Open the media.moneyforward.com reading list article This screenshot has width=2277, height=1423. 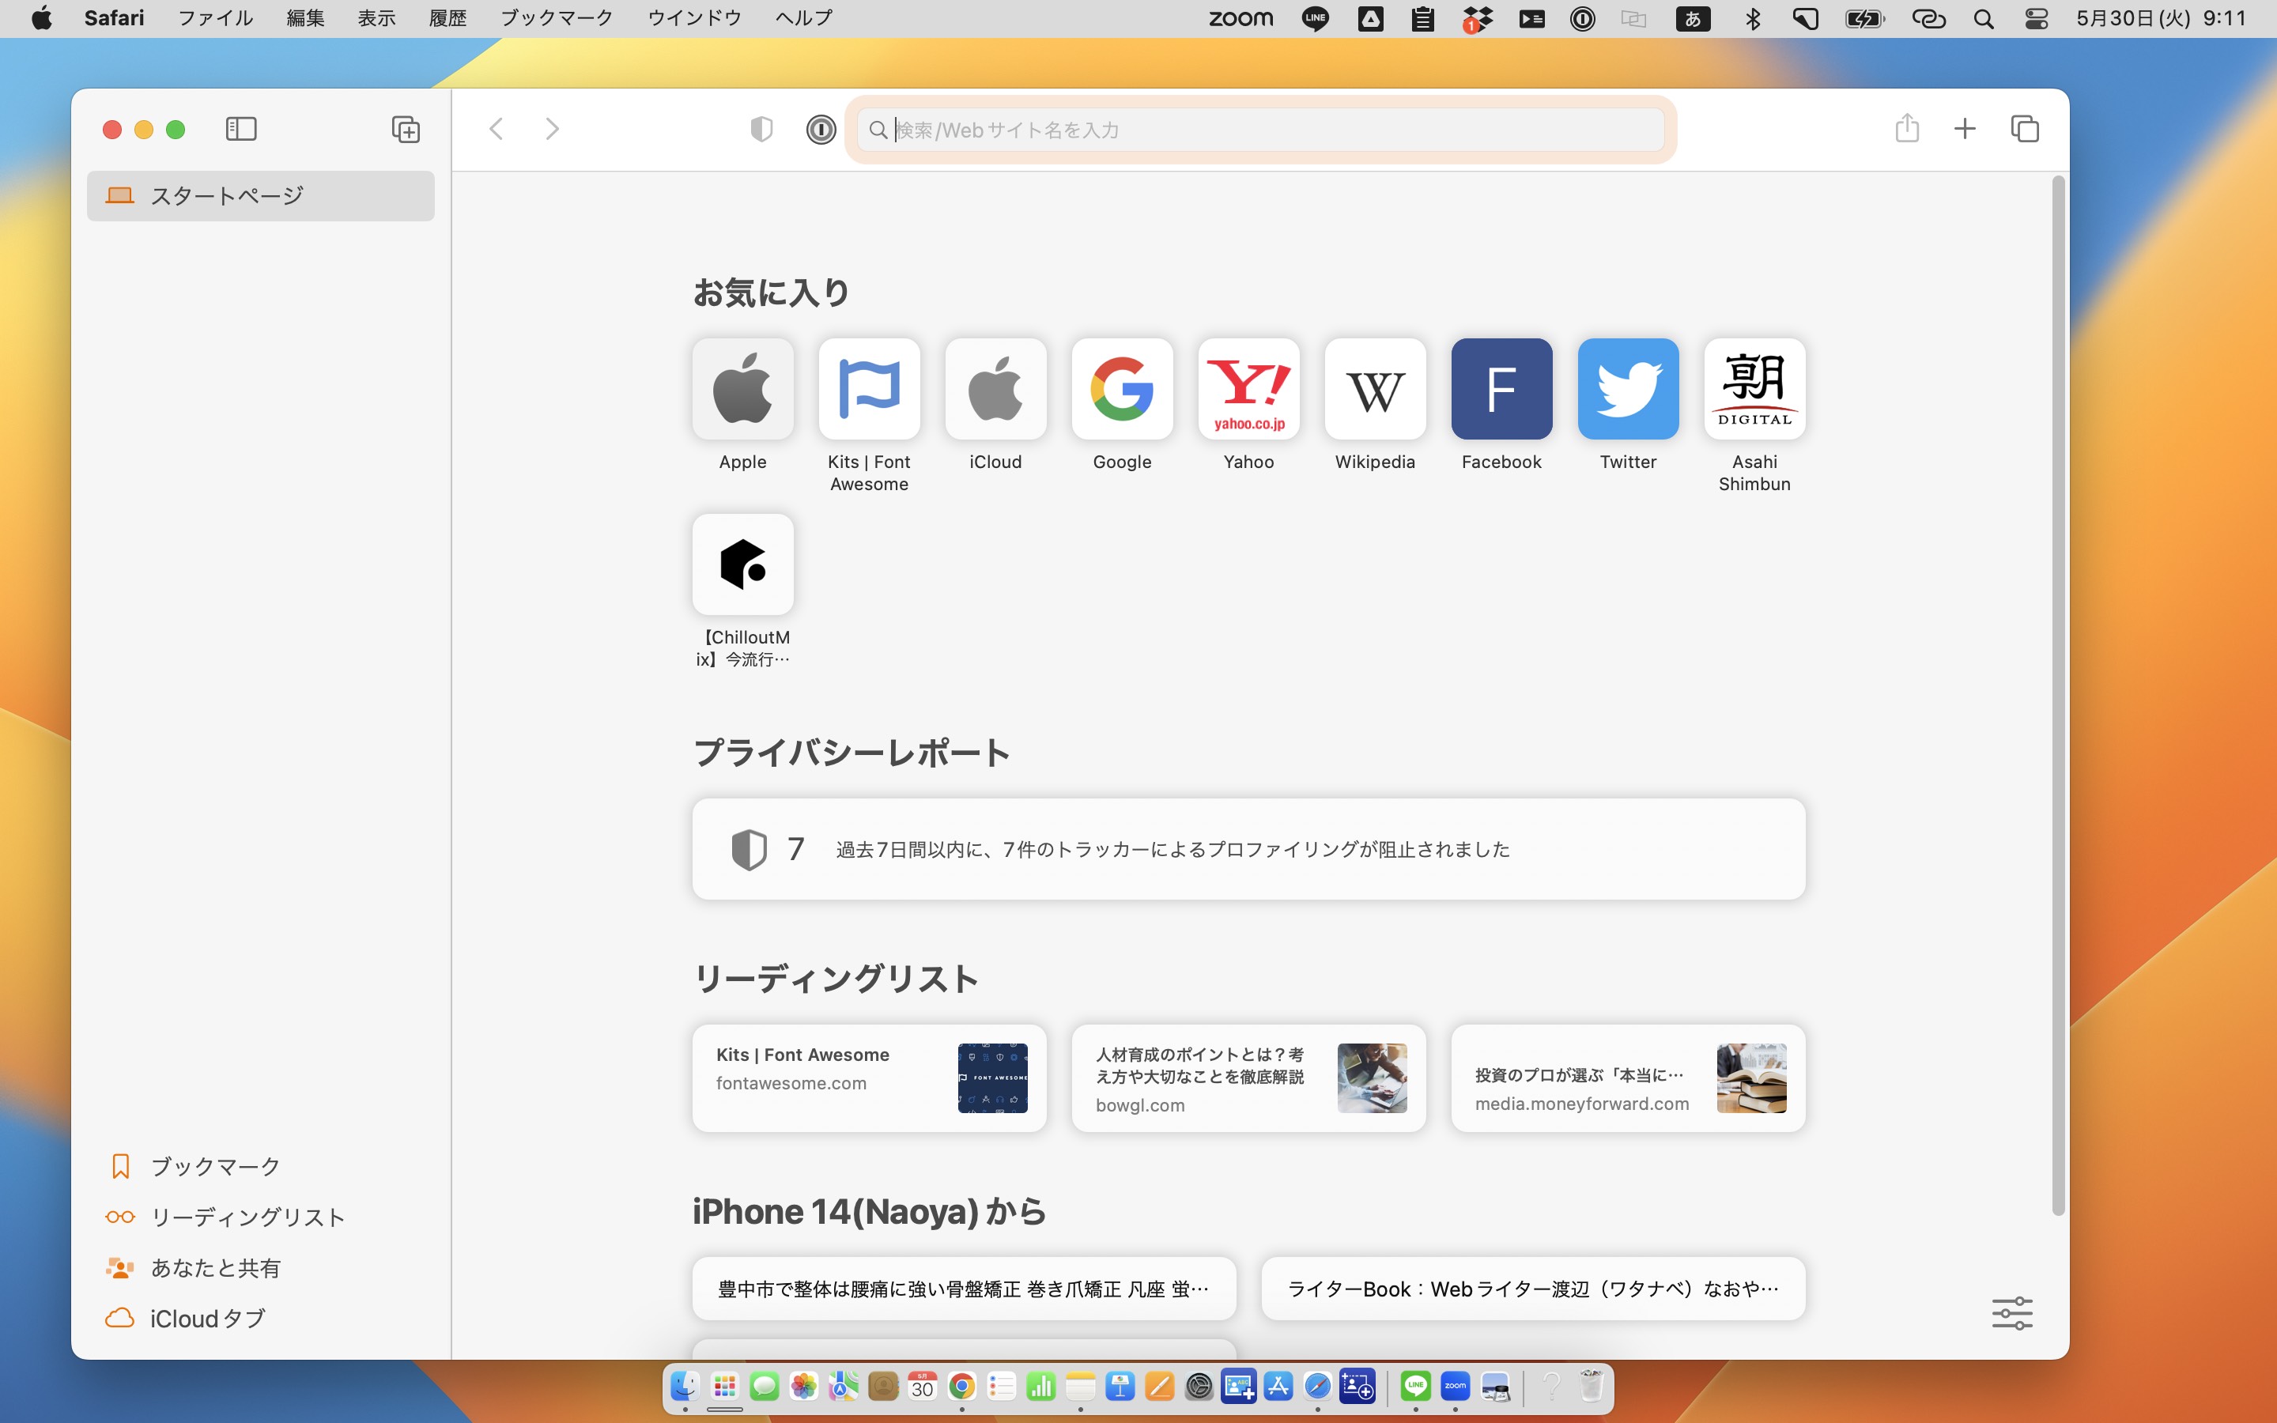pyautogui.click(x=1628, y=1078)
